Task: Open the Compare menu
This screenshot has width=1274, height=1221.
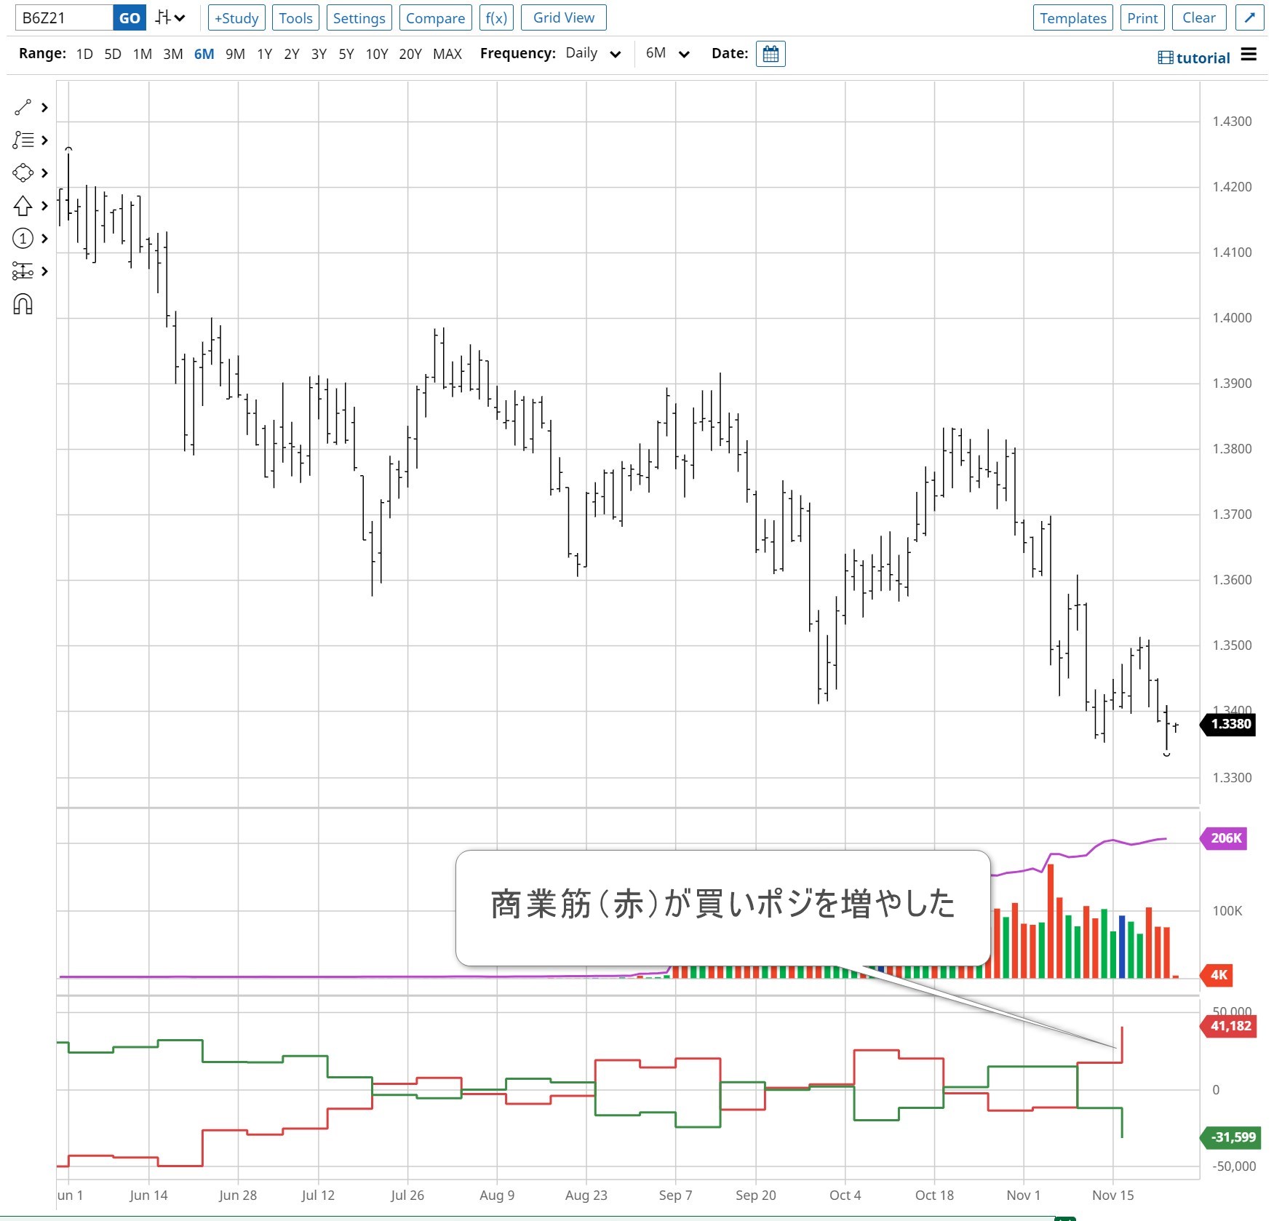Action: point(435,17)
